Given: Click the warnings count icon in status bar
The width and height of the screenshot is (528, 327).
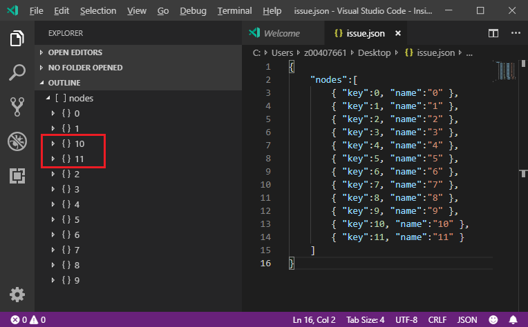Looking at the screenshot, I should 34,319.
